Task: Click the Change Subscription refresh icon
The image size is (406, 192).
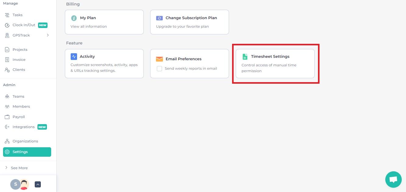Action: [x=159, y=18]
